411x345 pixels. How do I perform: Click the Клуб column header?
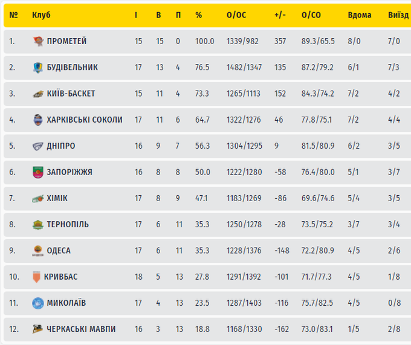[41, 15]
